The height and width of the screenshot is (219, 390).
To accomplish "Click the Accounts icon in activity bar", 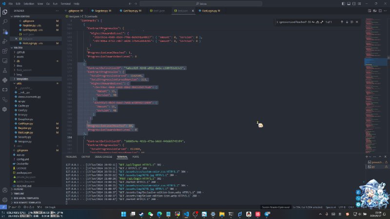I will pos(5,190).
